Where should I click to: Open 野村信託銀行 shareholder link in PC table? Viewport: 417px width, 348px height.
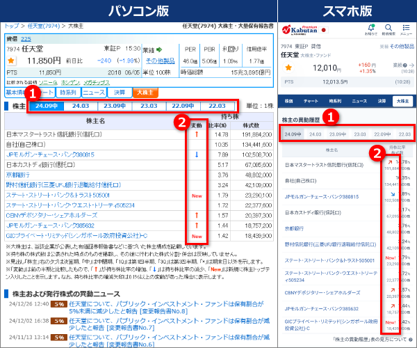coord(63,185)
